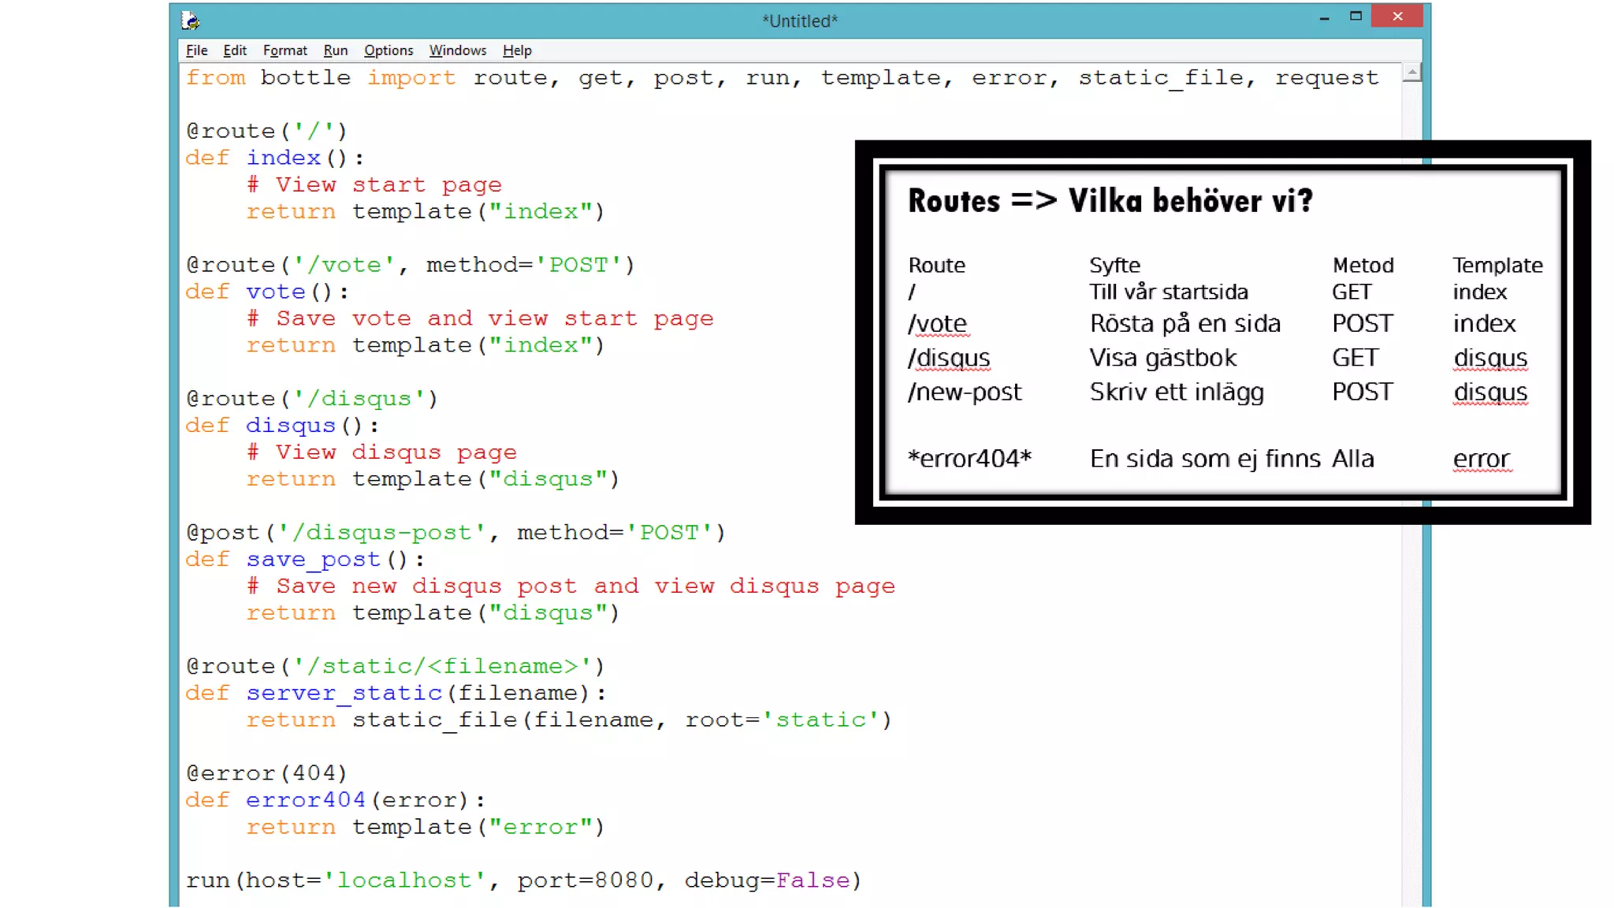This screenshot has width=1614, height=908.
Task: Open the Windows menu
Action: tap(457, 50)
